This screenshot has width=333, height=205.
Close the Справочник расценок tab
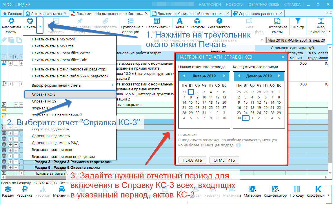click(281, 13)
